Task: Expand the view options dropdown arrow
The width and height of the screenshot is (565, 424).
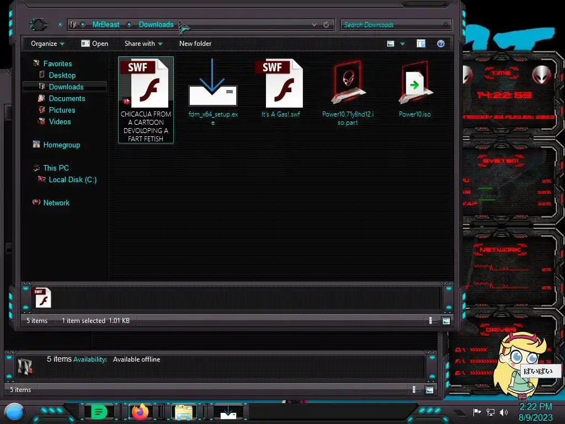Action: (402, 44)
